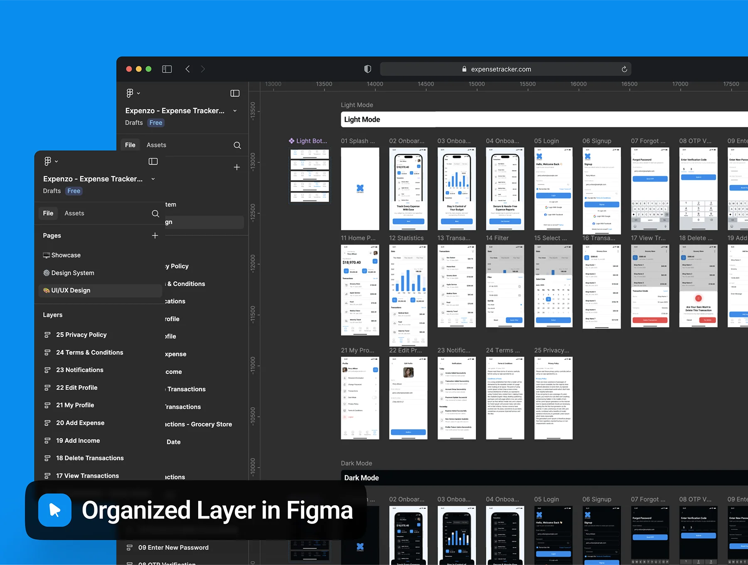Open the Figma main menu in front panel
748x565 pixels.
point(51,161)
